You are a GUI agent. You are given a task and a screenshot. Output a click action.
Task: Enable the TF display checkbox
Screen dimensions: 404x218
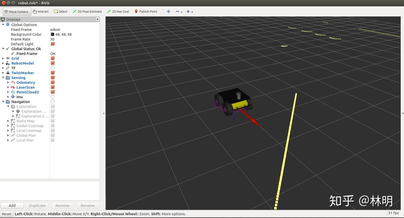click(x=53, y=68)
